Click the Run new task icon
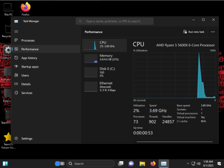The image size is (224, 168). (185, 32)
